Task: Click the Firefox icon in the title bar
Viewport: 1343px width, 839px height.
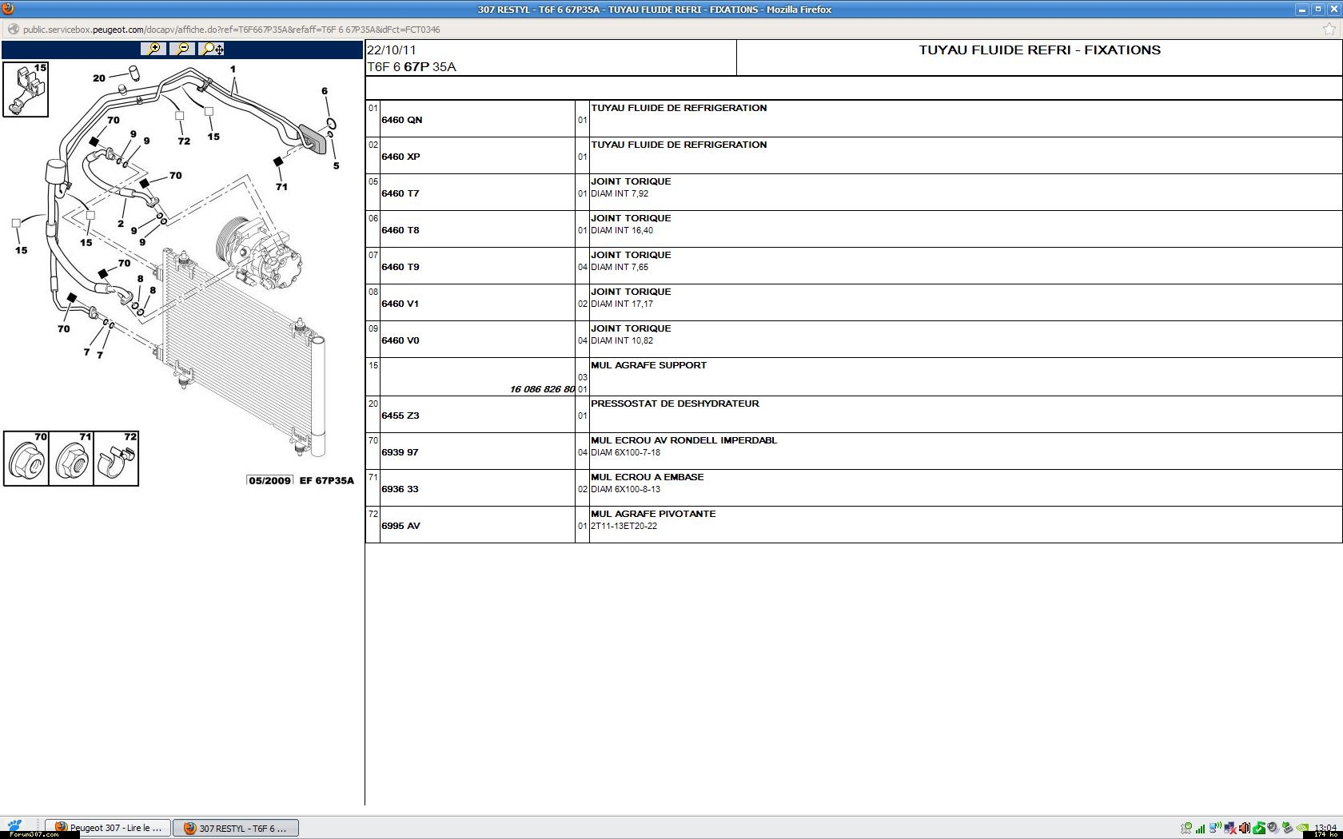Action: [x=8, y=9]
